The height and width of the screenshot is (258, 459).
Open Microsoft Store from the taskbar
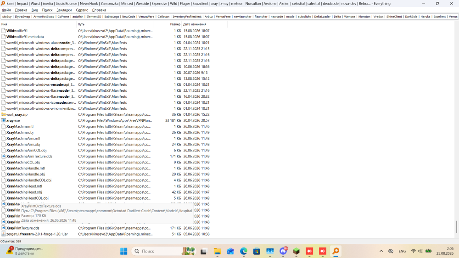point(257,251)
